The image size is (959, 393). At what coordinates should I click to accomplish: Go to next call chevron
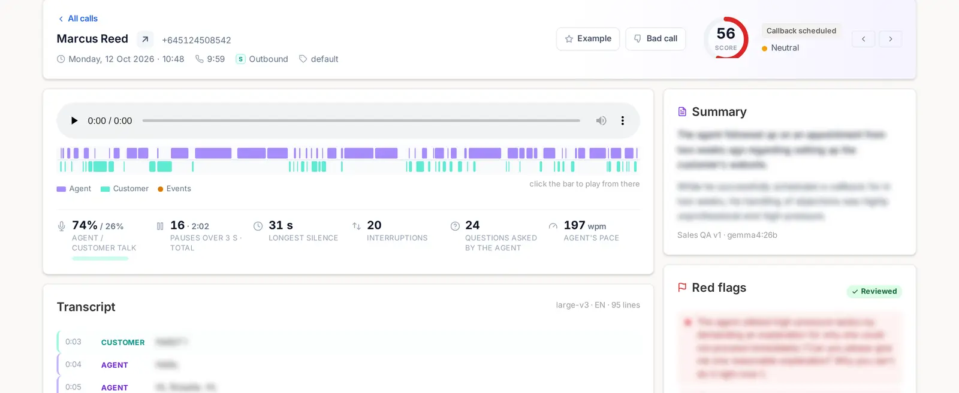(x=891, y=39)
